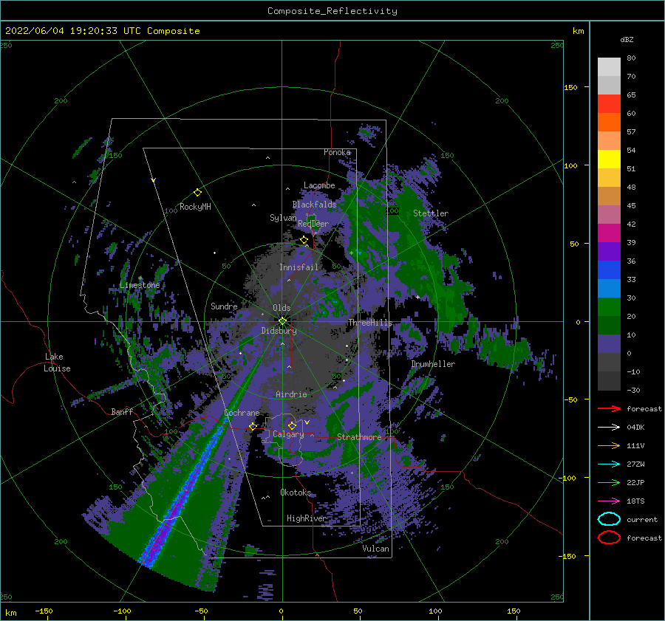Select the orange 57-60 dBZ swatch
This screenshot has width=665, height=621.
pyautogui.click(x=609, y=123)
